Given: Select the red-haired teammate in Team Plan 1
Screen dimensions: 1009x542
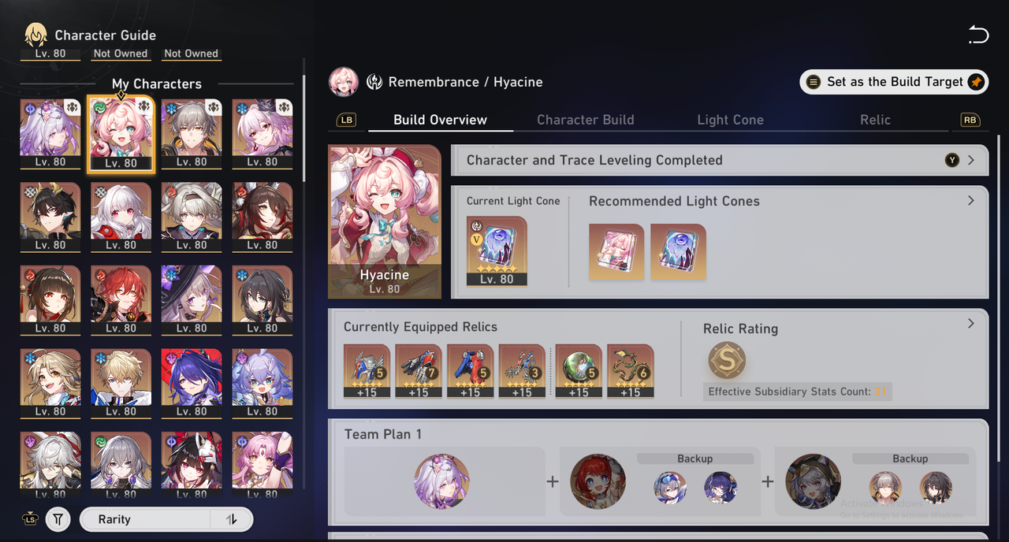Looking at the screenshot, I should coord(598,481).
